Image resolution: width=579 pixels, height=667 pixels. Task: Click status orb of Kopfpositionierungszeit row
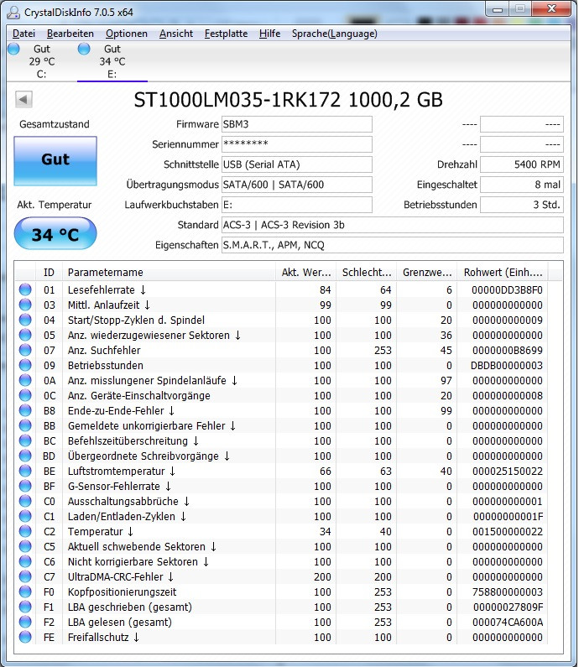pyautogui.click(x=25, y=591)
